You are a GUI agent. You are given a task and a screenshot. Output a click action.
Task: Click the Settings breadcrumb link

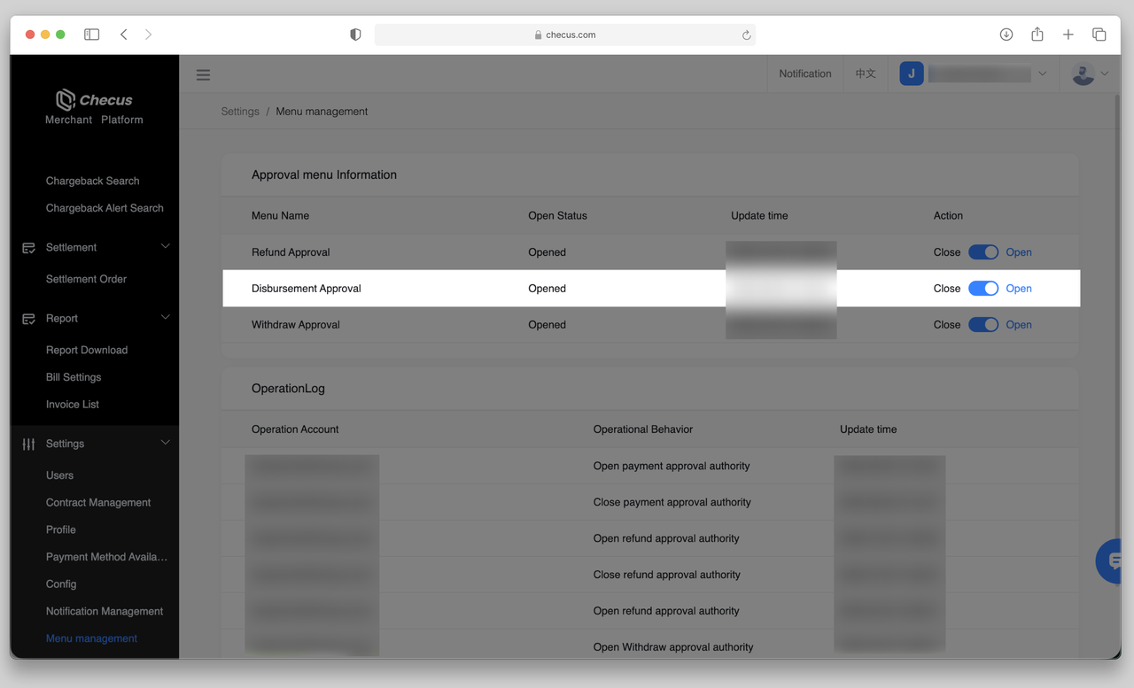240,112
